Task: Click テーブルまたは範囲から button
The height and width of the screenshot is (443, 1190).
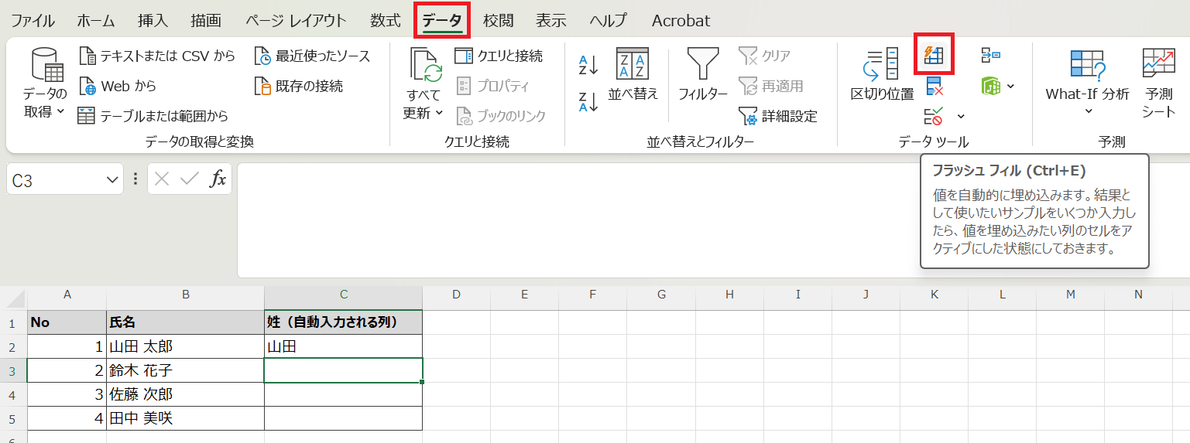Action: click(153, 117)
